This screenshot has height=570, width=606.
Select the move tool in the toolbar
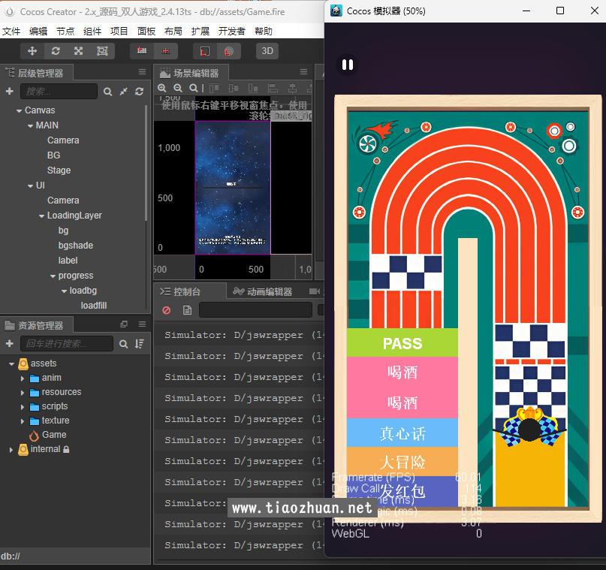pyautogui.click(x=32, y=51)
